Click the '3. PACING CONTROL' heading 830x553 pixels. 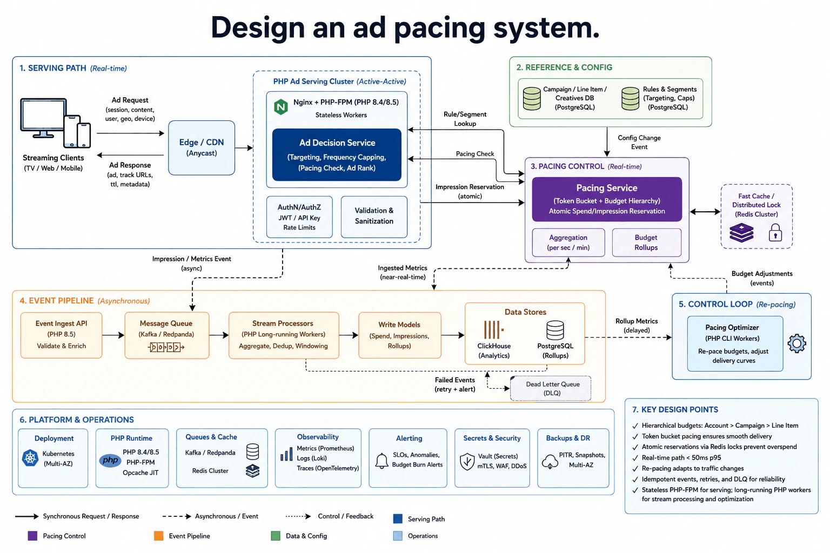(x=567, y=166)
